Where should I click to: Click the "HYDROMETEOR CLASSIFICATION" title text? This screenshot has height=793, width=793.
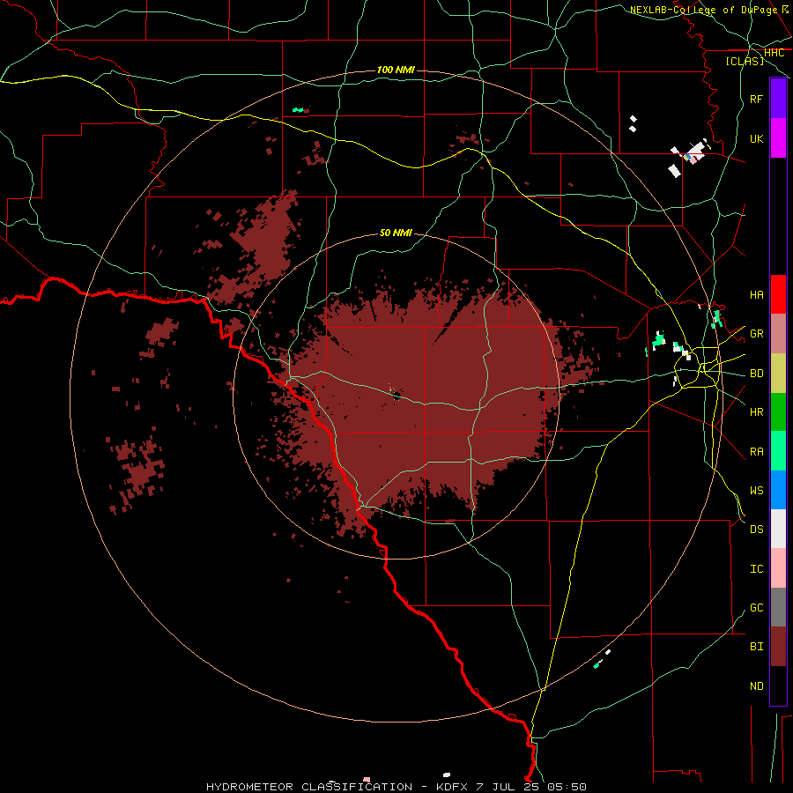pyautogui.click(x=309, y=787)
